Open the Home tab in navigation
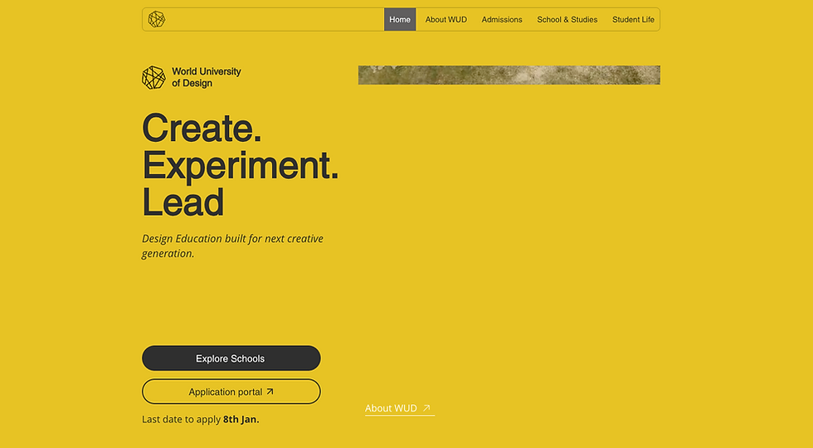This screenshot has width=813, height=448. 400,20
